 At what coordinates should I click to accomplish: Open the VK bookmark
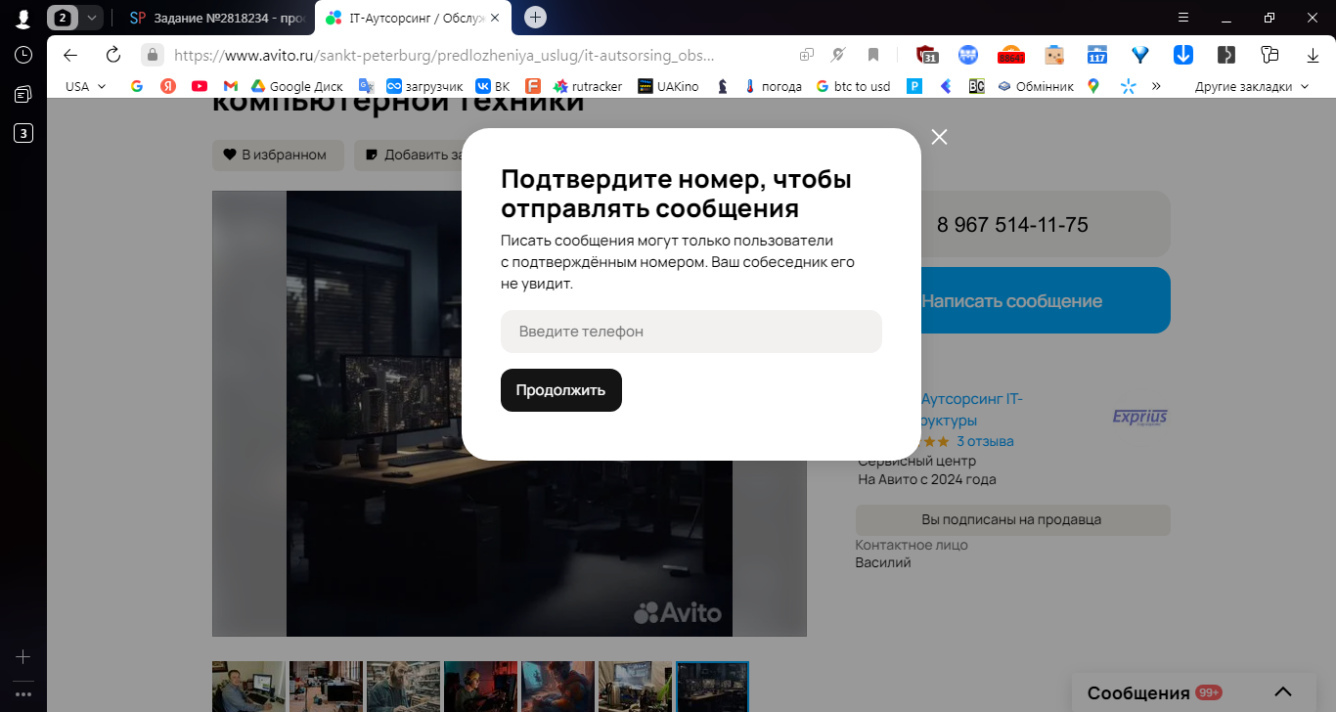tap(493, 86)
